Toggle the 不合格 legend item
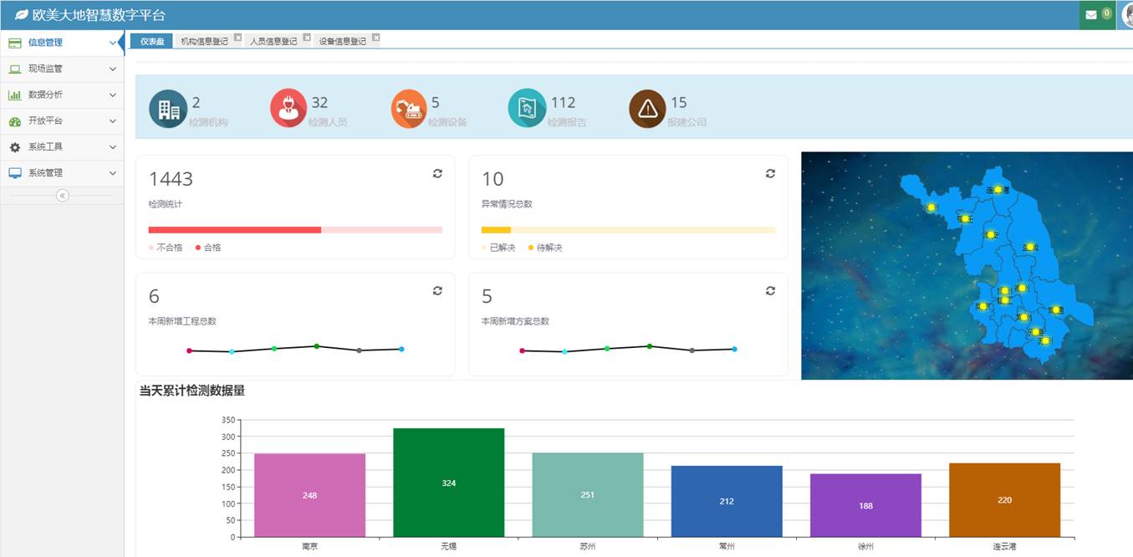The image size is (1133, 557). pyautogui.click(x=166, y=248)
